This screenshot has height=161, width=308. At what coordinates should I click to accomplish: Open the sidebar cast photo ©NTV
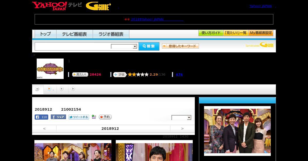point(237,131)
